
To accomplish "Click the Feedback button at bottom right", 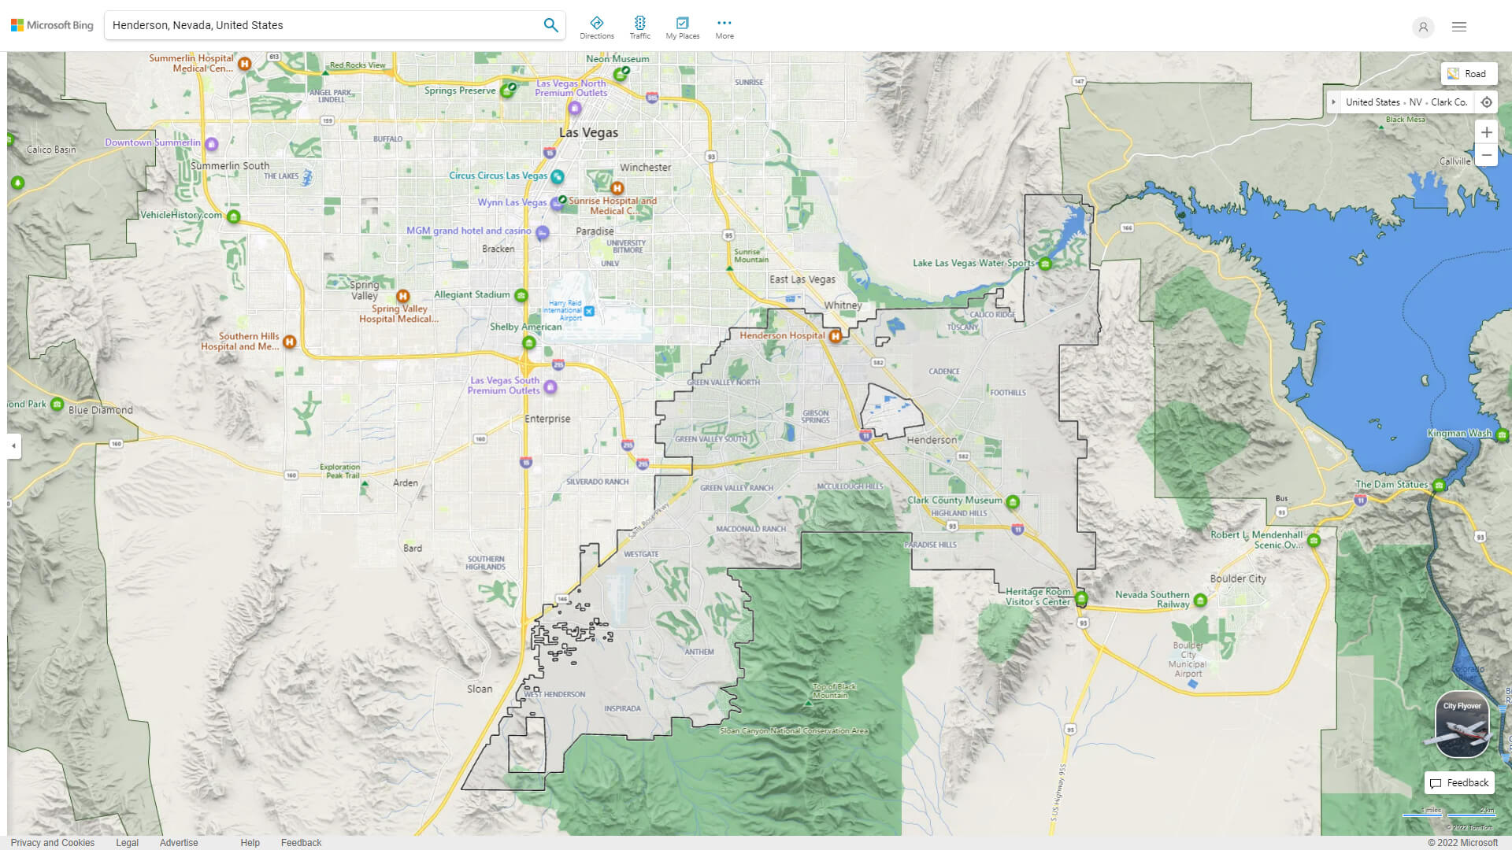I will click(1460, 782).
